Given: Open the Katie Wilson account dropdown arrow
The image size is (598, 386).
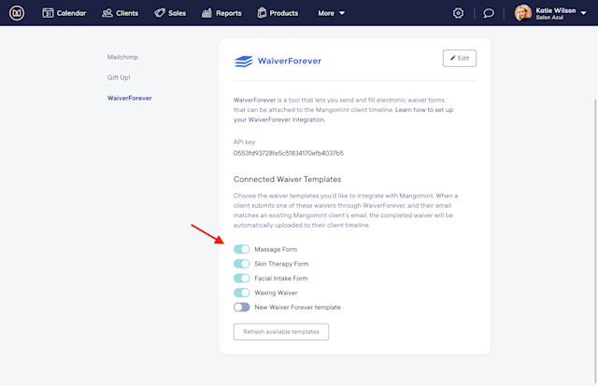Looking at the screenshot, I should (583, 13).
